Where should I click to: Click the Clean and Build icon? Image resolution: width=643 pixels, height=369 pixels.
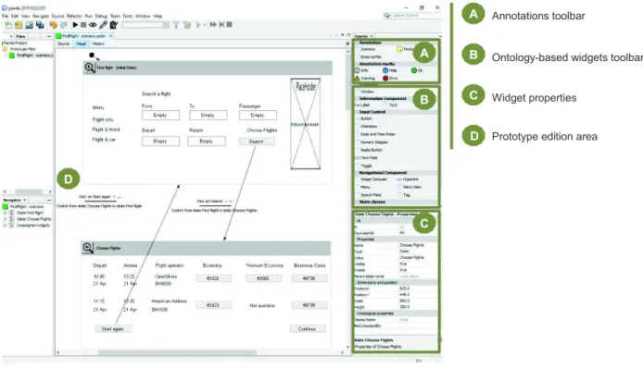point(187,25)
